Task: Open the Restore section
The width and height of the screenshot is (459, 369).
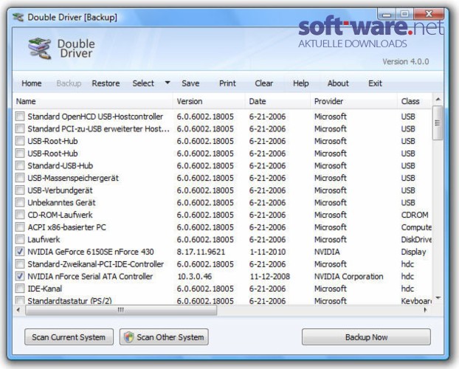Action: pos(106,83)
